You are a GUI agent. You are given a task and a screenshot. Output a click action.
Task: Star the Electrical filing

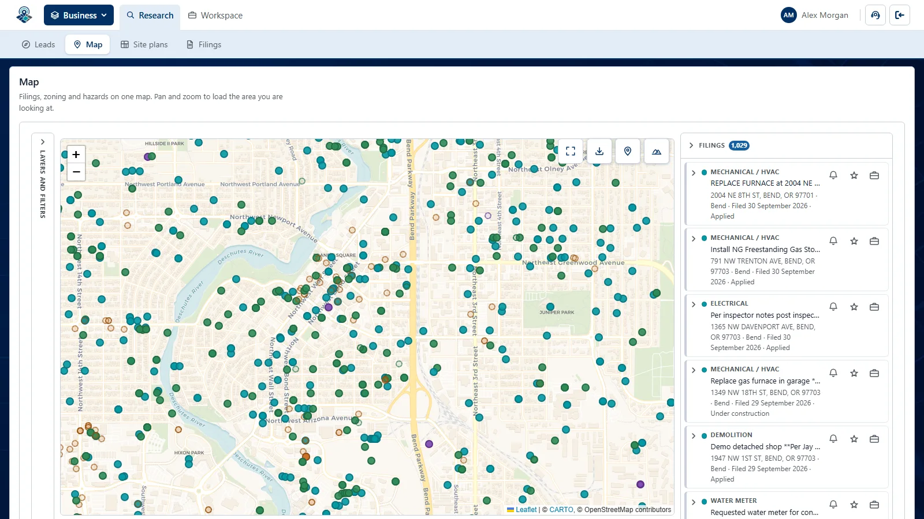coord(854,307)
